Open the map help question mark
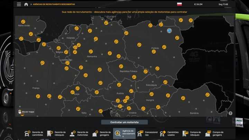The width and height of the screenshot is (249, 140). click(x=230, y=113)
